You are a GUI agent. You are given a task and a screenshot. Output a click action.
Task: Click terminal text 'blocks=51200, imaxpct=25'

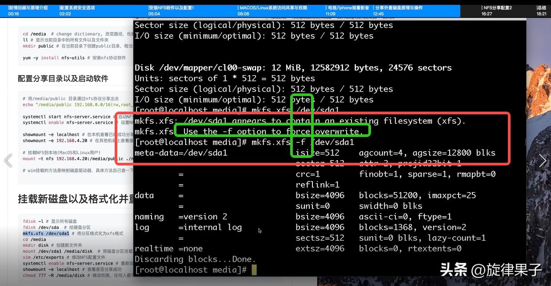pos(417,195)
